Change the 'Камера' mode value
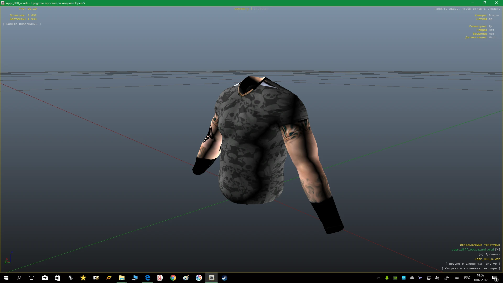 click(494, 15)
